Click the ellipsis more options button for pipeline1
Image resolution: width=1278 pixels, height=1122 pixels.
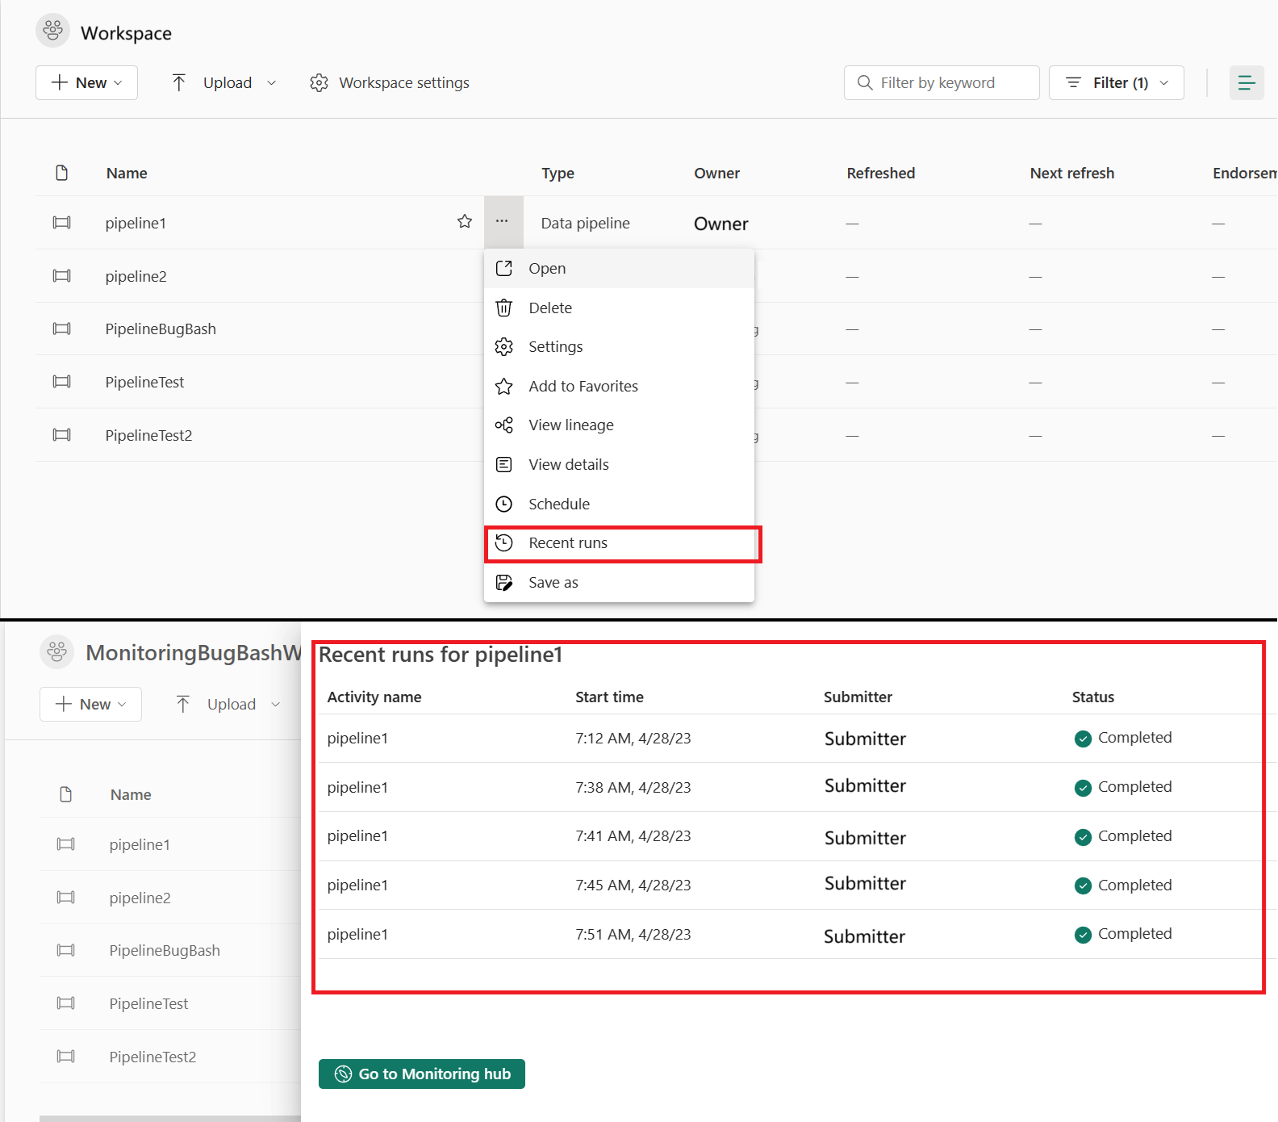tap(503, 222)
